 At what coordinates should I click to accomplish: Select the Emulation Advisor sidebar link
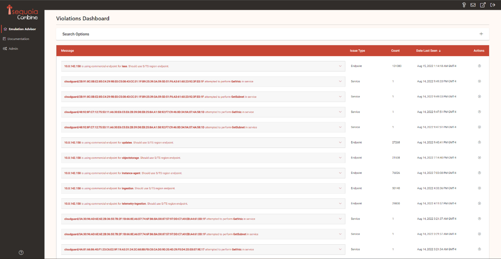coord(23,29)
